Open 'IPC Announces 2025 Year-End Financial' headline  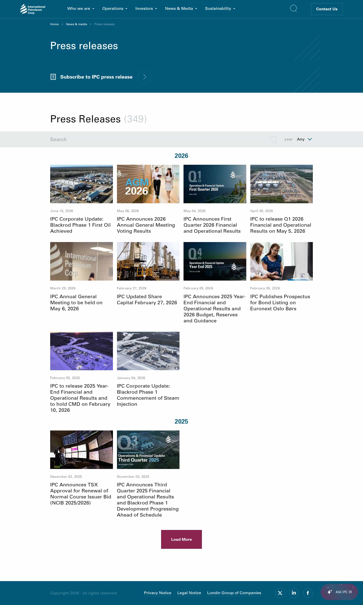point(215,309)
